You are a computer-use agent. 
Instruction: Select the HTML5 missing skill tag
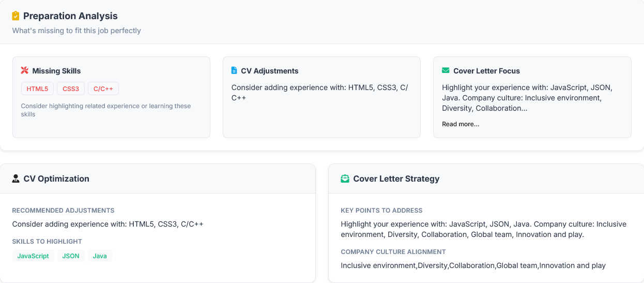tap(37, 89)
